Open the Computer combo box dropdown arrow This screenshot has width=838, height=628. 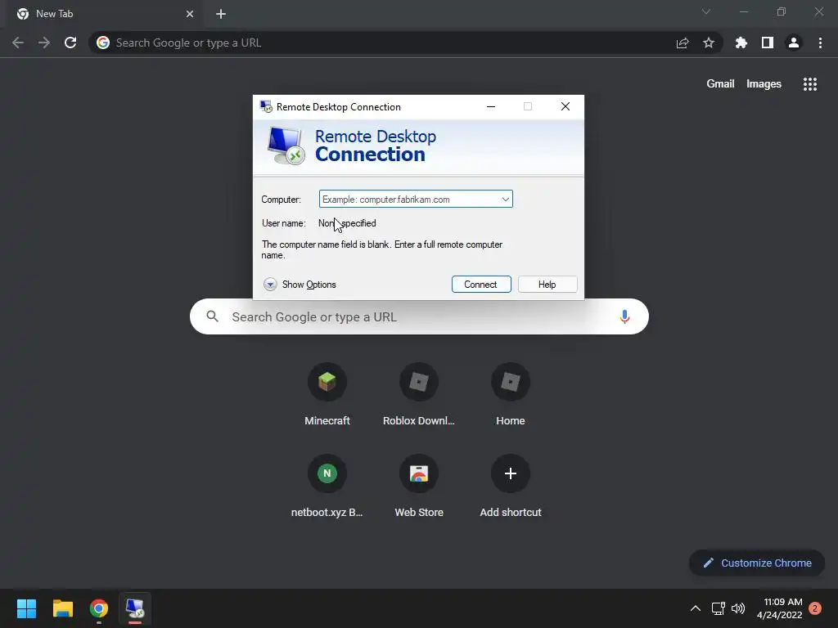pos(505,200)
